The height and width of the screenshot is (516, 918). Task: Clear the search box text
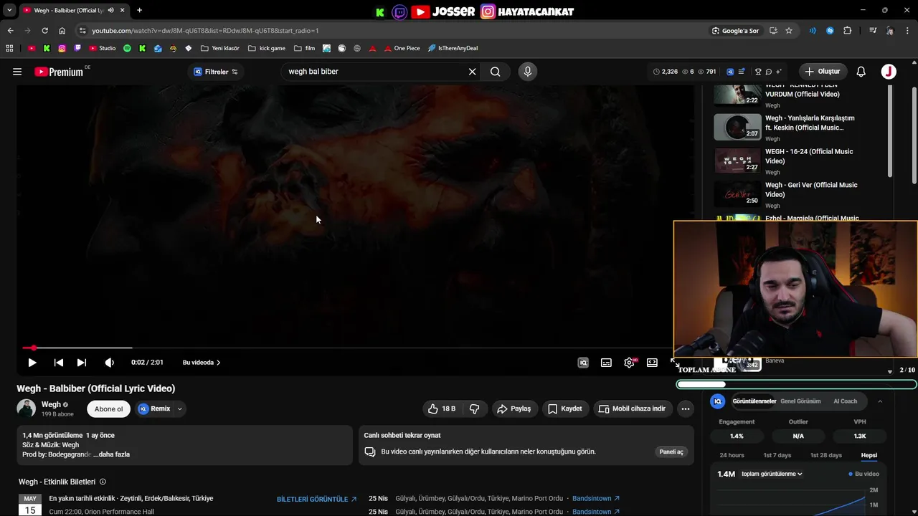tap(472, 72)
